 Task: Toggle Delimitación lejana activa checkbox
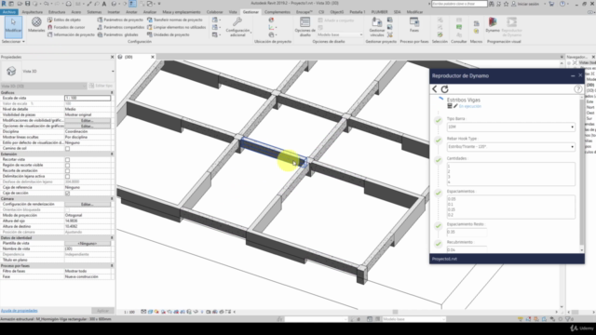pos(67,176)
